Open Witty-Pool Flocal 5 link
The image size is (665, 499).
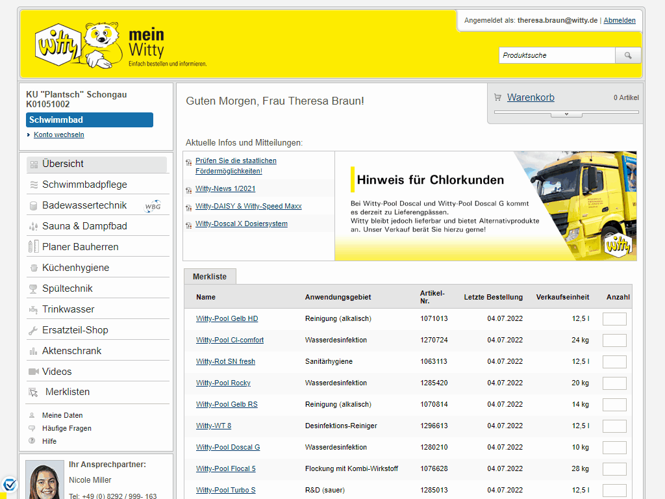point(225,468)
